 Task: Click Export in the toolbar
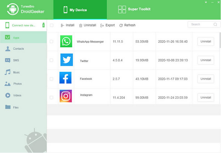(107, 25)
